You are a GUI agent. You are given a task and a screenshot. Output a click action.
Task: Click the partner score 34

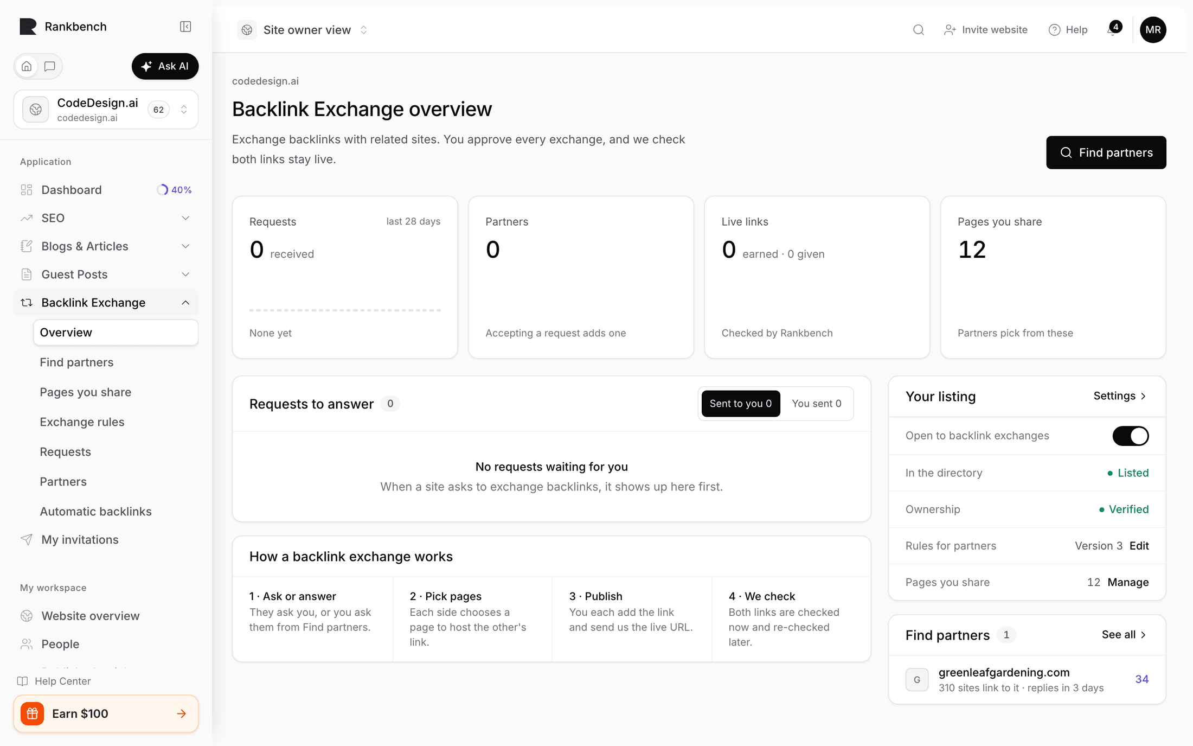tap(1142, 679)
